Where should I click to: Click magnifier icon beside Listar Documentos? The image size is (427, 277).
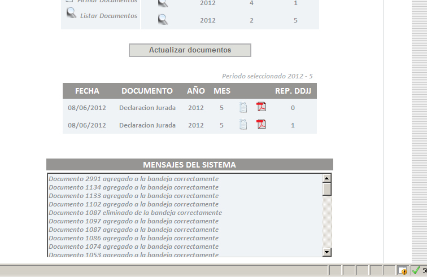tap(71, 14)
